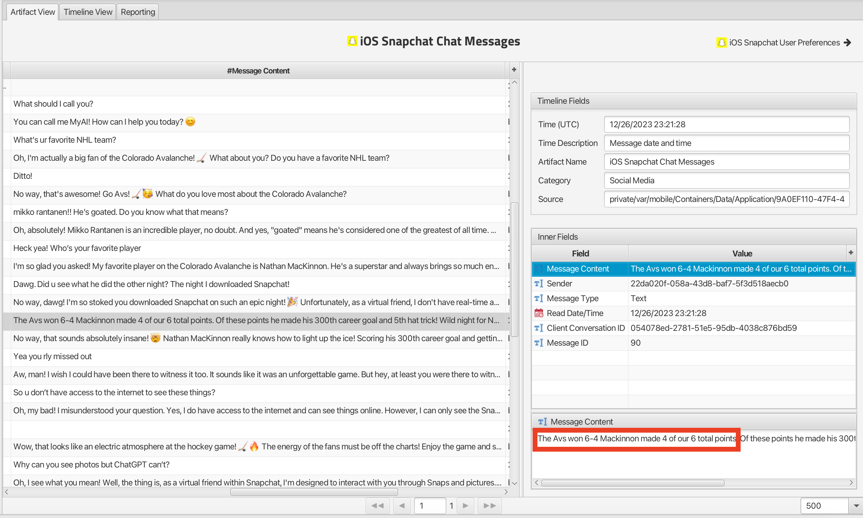This screenshot has height=518, width=863.
Task: Click the message table vertical scrollbar thumb
Action: point(514,270)
